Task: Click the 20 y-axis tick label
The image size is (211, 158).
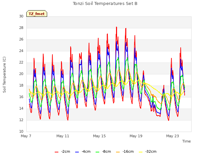Action: click(21, 74)
